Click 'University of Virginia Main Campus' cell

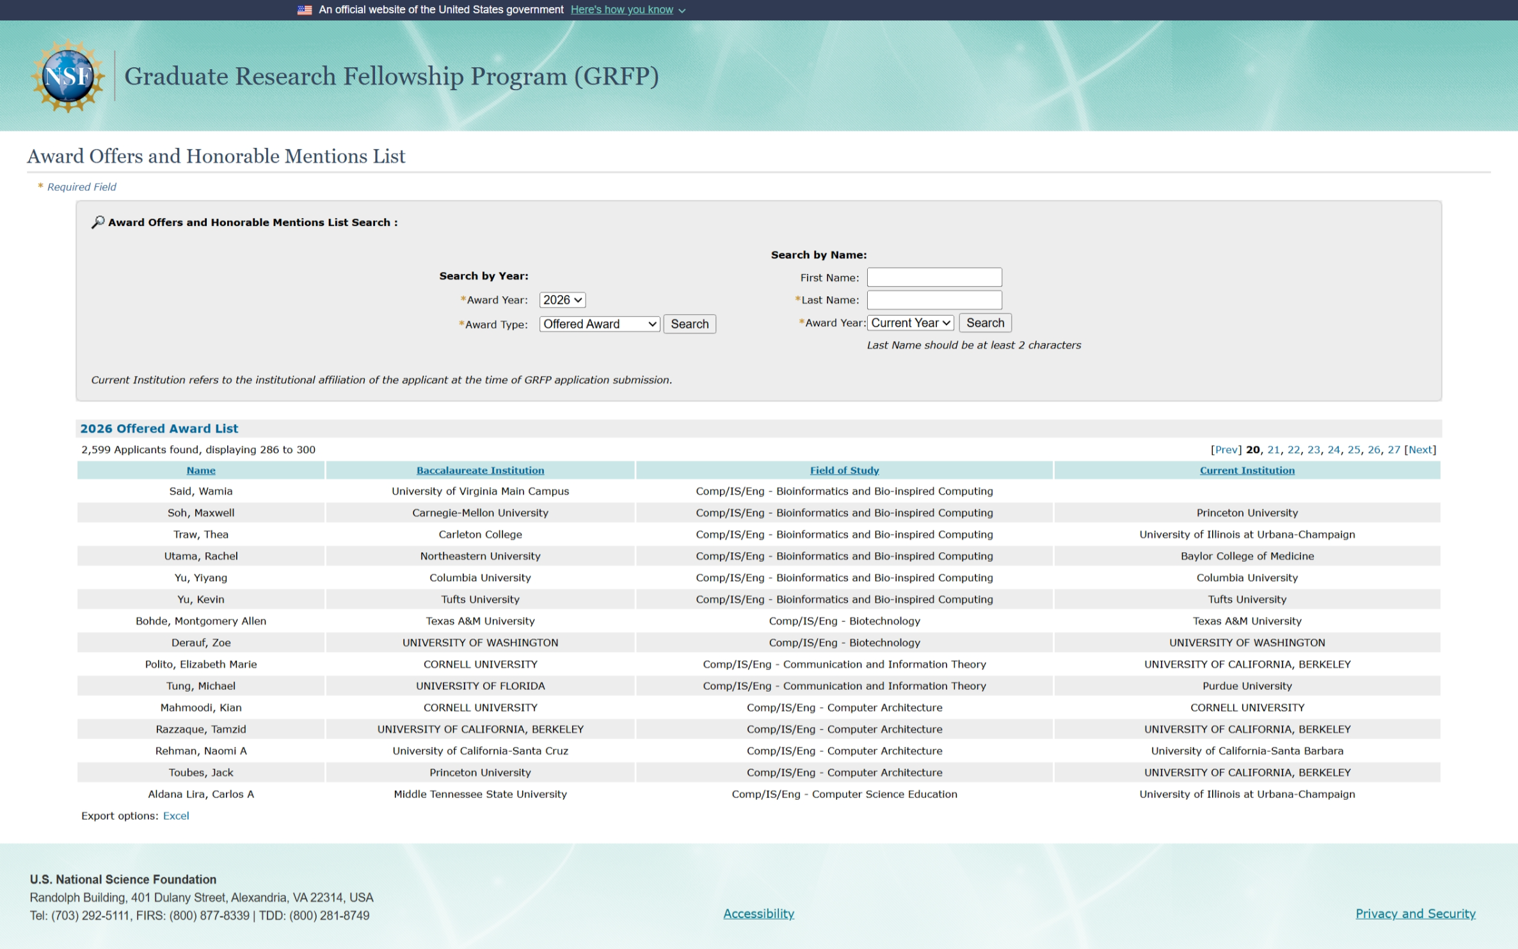point(480,491)
